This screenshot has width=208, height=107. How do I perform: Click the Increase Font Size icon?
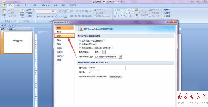coord(60,11)
